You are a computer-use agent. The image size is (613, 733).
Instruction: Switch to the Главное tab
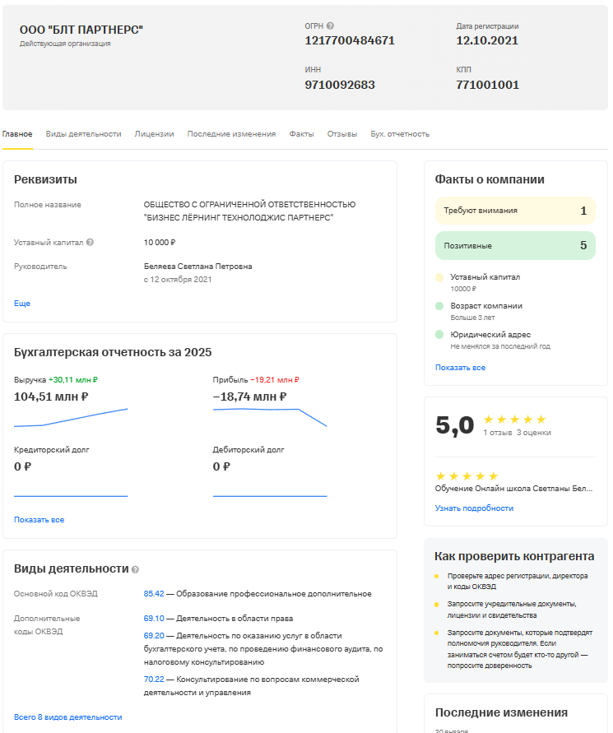17,134
